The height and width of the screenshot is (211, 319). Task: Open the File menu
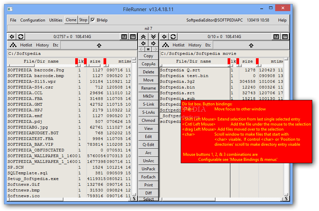13,20
